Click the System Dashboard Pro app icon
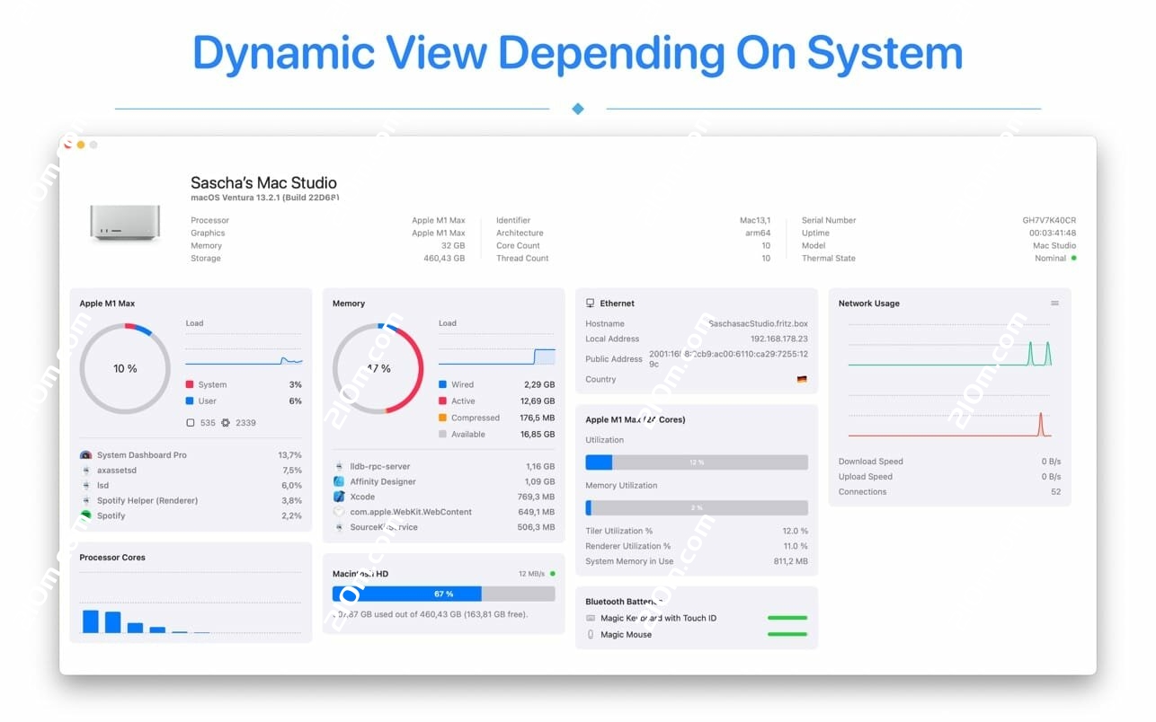Screen dimensions: 1156x722 point(85,455)
